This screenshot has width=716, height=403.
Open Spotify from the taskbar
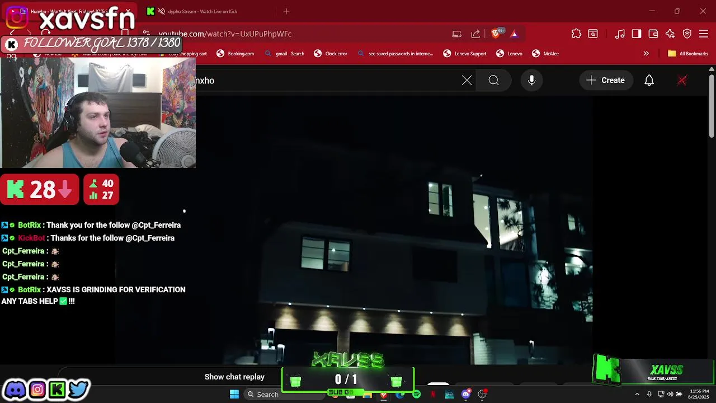(x=416, y=394)
